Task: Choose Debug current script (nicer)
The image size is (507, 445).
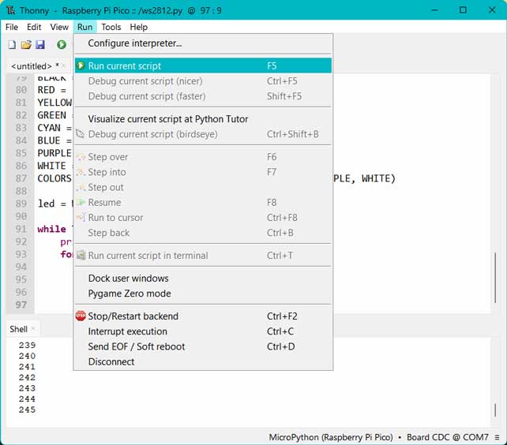Action: pyautogui.click(x=203, y=80)
